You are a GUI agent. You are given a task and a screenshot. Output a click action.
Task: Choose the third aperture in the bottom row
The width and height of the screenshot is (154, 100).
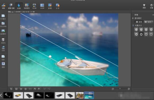[x=146, y=34]
